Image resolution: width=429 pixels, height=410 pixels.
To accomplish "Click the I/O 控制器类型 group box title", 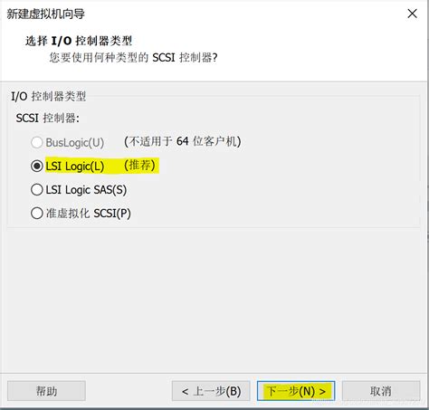I will [x=49, y=96].
